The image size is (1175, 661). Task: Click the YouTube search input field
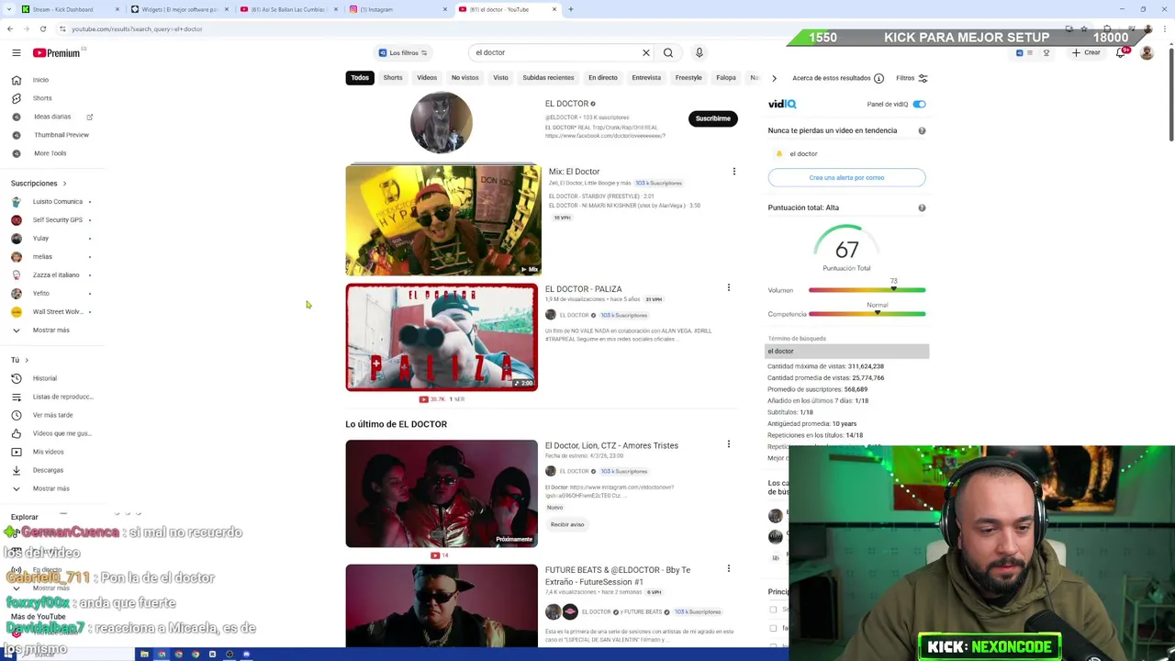click(x=554, y=52)
